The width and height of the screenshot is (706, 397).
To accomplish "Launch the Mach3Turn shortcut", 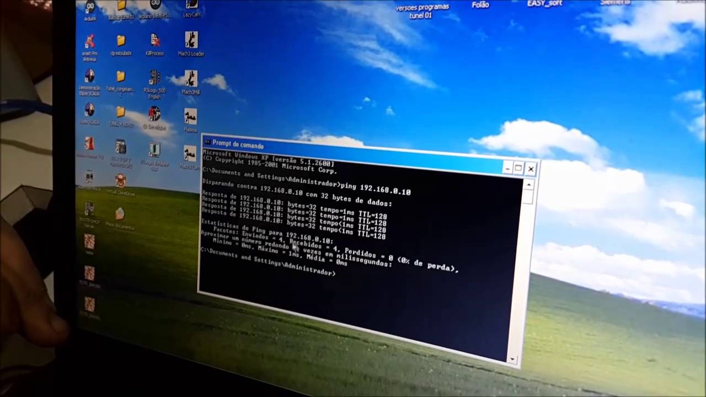I will click(x=190, y=157).
